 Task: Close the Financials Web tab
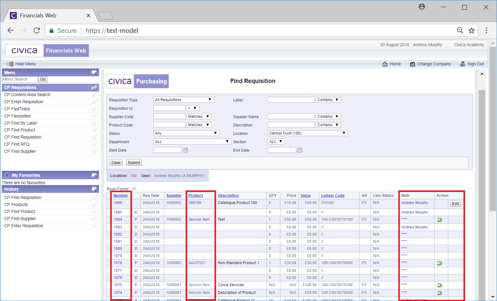[x=88, y=15]
